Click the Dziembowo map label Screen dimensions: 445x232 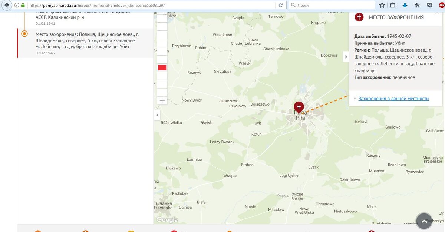[x=350, y=180]
